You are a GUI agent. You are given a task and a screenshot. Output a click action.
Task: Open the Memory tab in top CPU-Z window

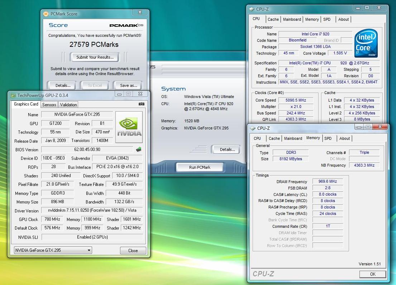coord(312,19)
